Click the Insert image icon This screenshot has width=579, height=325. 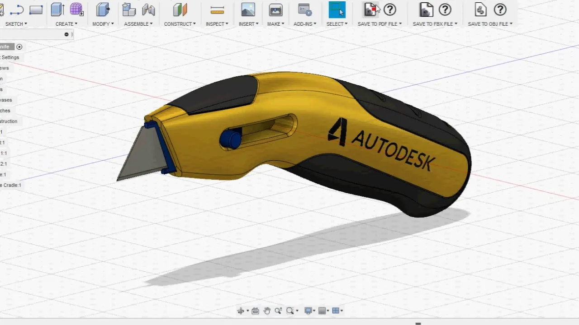(x=248, y=9)
